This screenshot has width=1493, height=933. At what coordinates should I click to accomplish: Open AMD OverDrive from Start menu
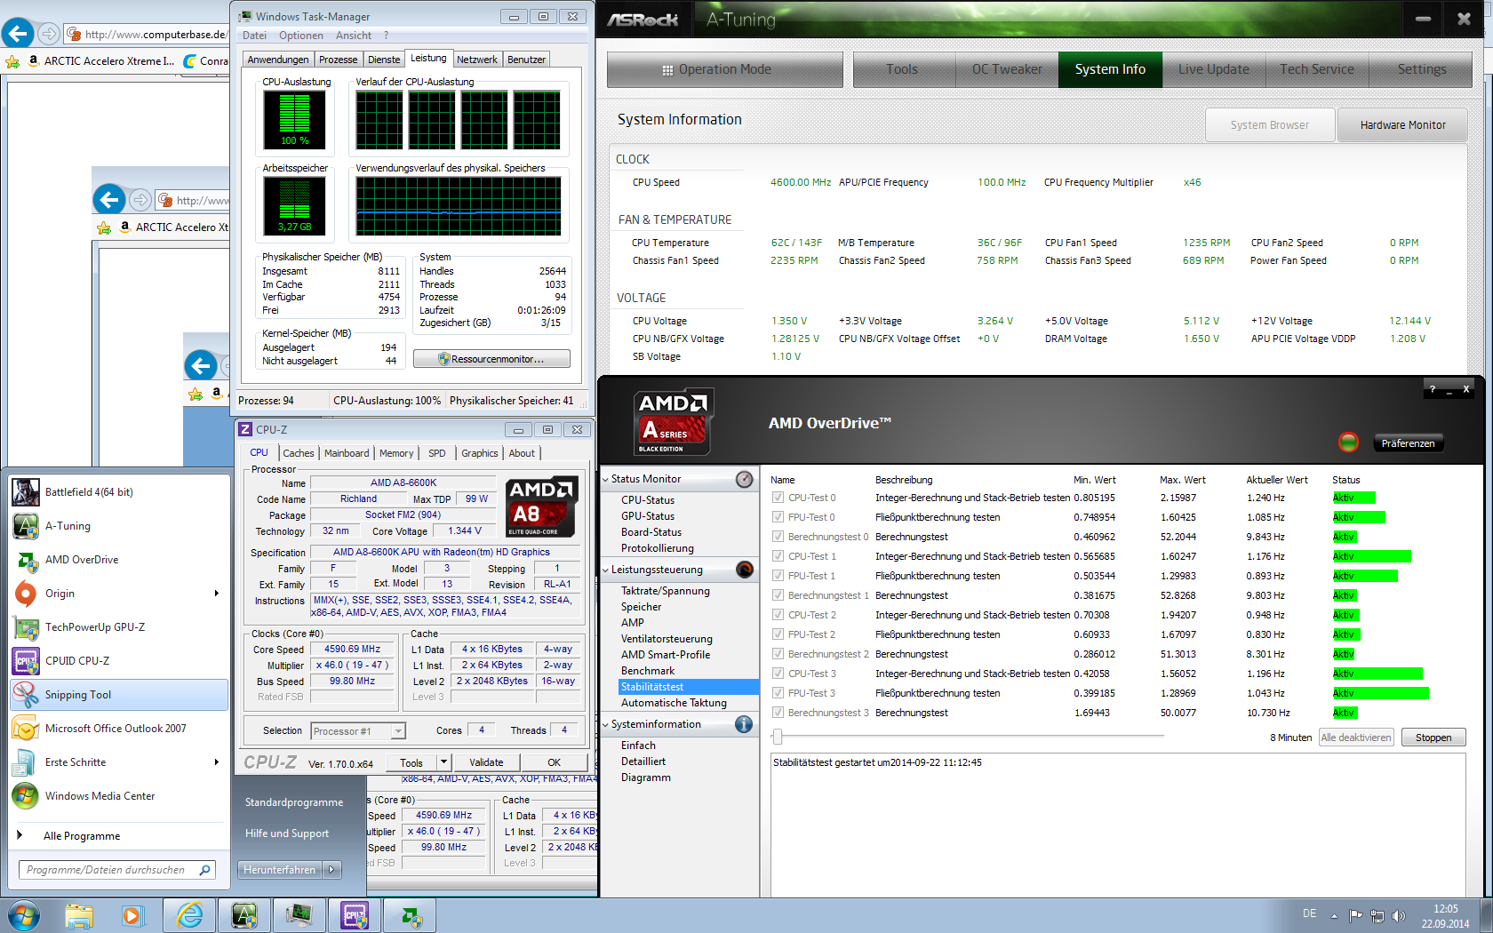point(119,560)
